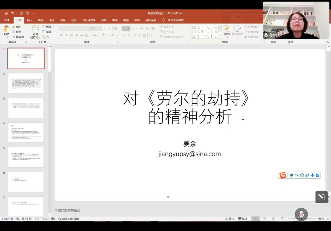Toggle the Notes (备注) pane in status bar
This screenshot has width=331, height=231.
click(x=230, y=219)
